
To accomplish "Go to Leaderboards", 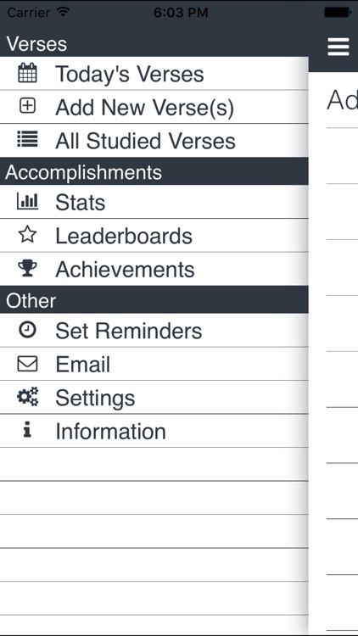I will click(154, 235).
